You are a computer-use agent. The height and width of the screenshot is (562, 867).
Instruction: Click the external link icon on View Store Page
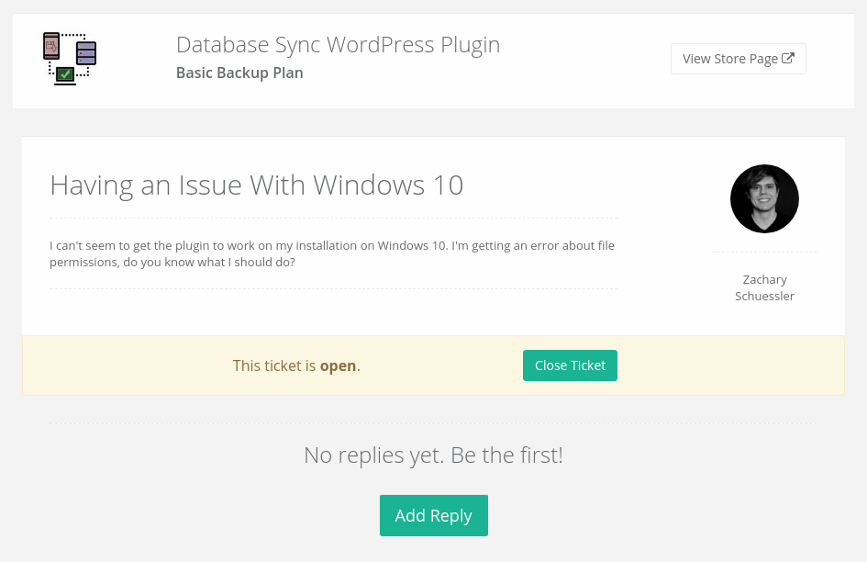coord(788,58)
